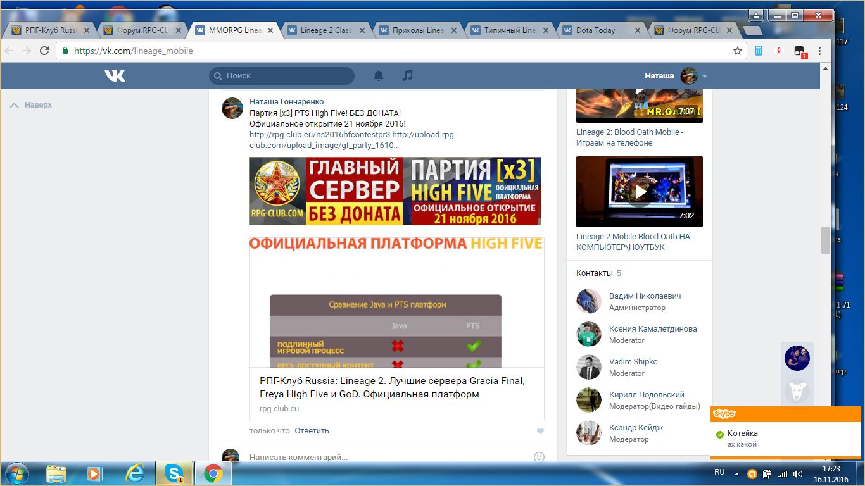This screenshot has width=865, height=486.
Task: Expand the Наташа account menu arrow
Action: tap(704, 77)
